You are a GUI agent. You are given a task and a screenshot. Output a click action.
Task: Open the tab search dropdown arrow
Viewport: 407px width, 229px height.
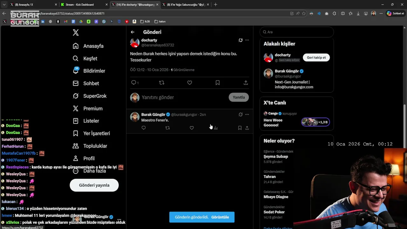coord(4,4)
